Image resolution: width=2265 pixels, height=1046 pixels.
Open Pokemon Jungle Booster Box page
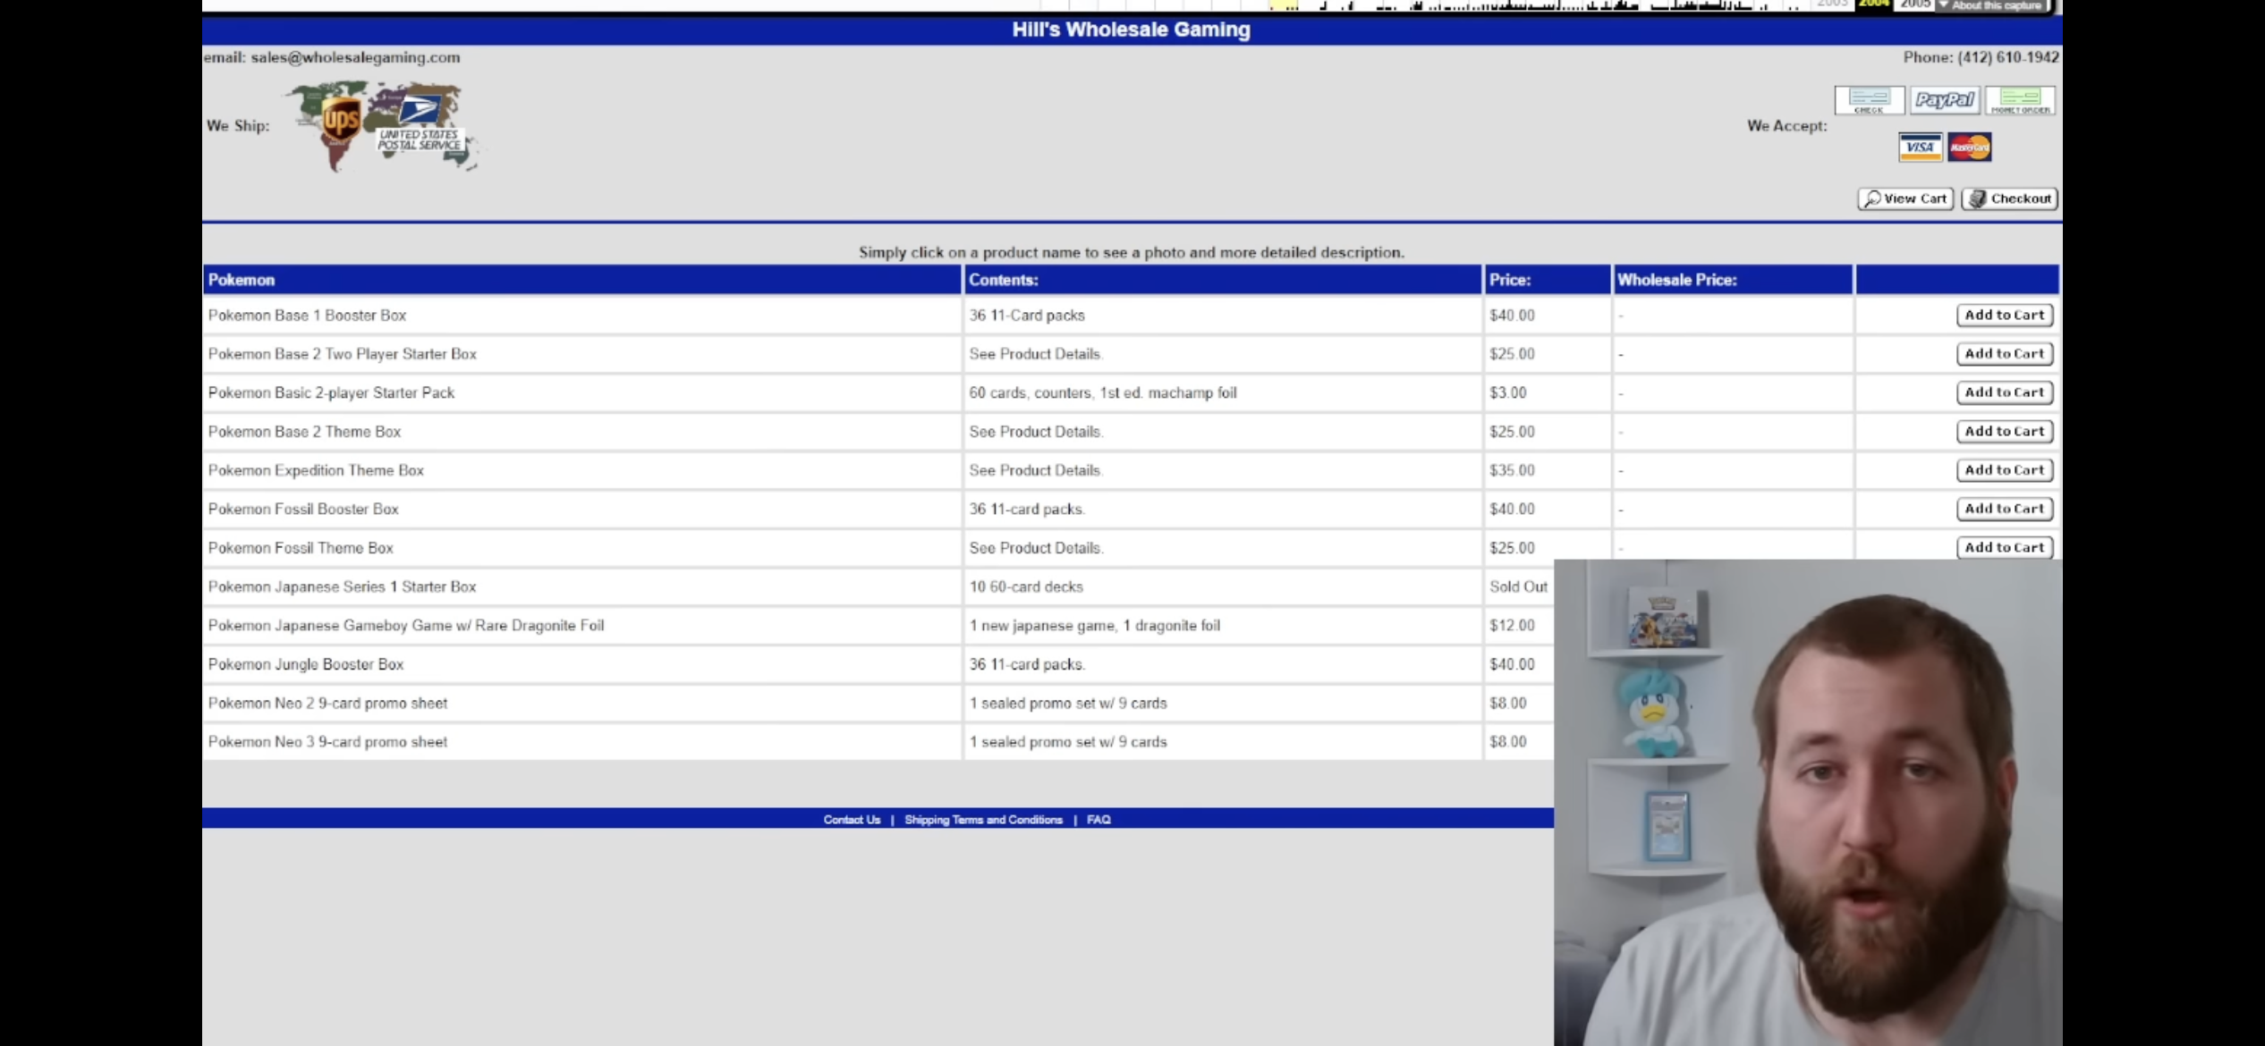[x=306, y=664]
